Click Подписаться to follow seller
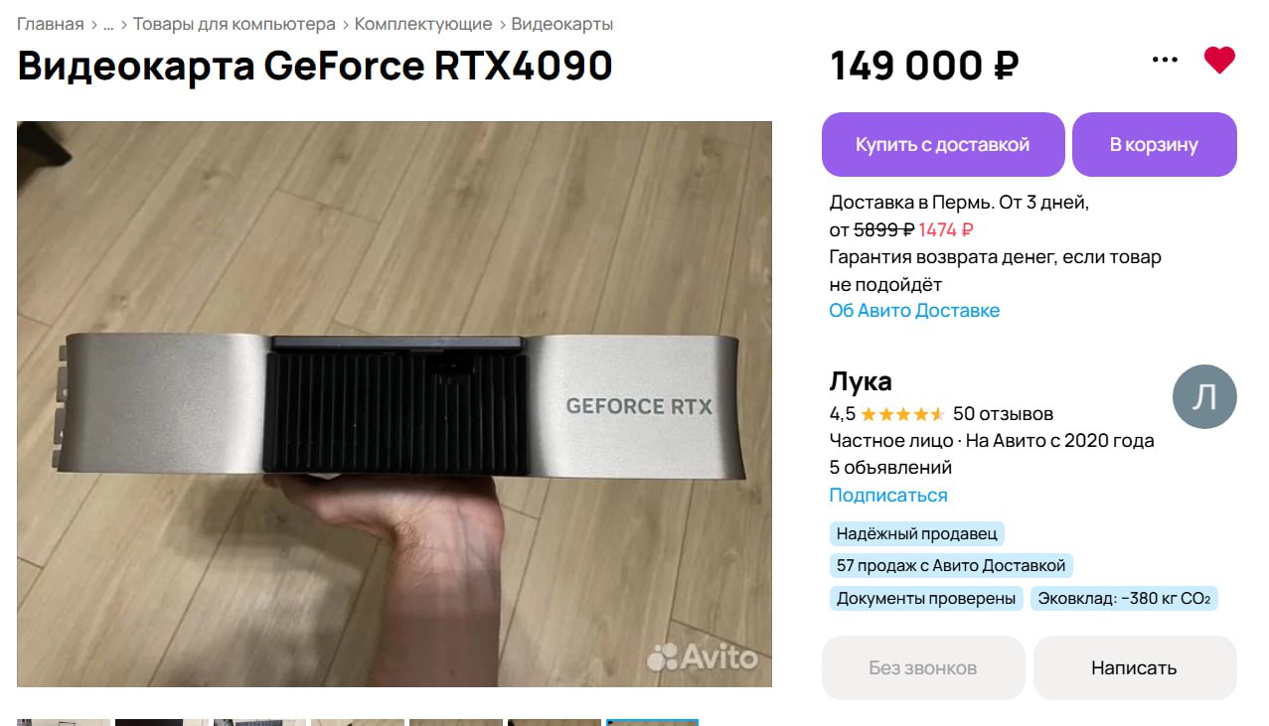This screenshot has height=726, width=1269. tap(888, 495)
